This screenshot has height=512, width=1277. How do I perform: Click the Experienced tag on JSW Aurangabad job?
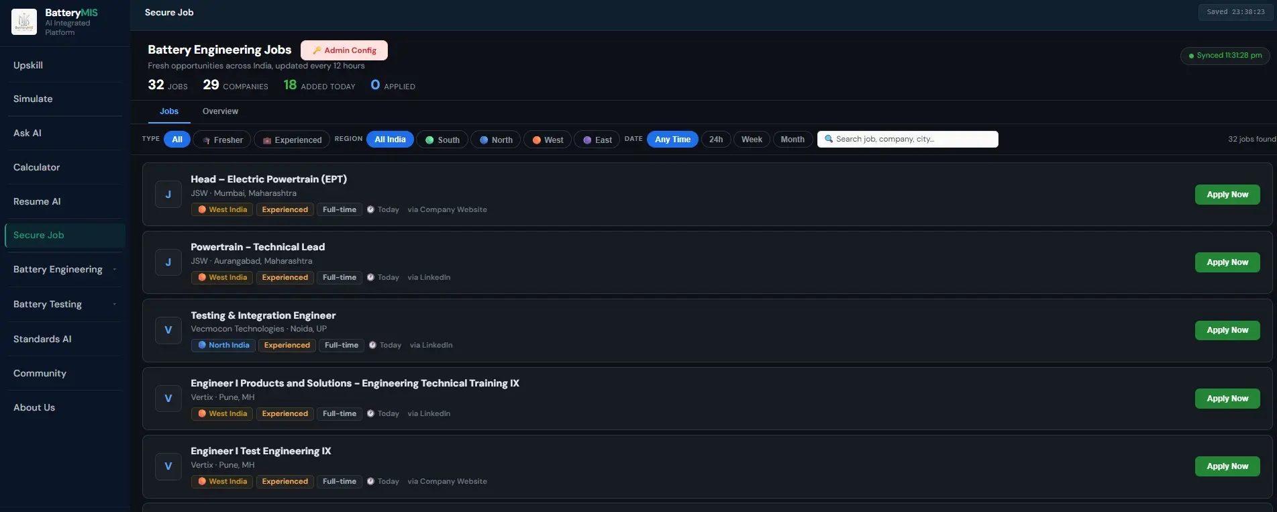[x=285, y=278]
